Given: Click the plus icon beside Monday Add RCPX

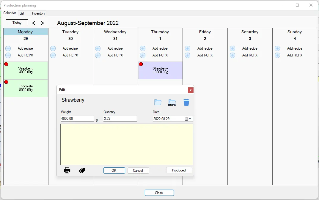Looking at the screenshot, I should click(8, 55).
